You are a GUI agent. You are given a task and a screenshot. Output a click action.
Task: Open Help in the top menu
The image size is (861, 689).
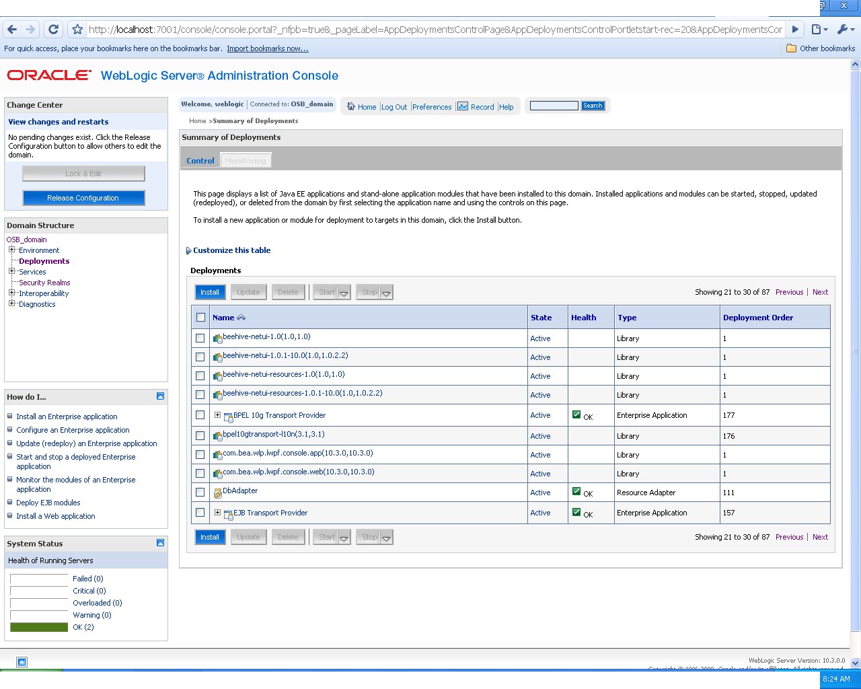[x=507, y=107]
